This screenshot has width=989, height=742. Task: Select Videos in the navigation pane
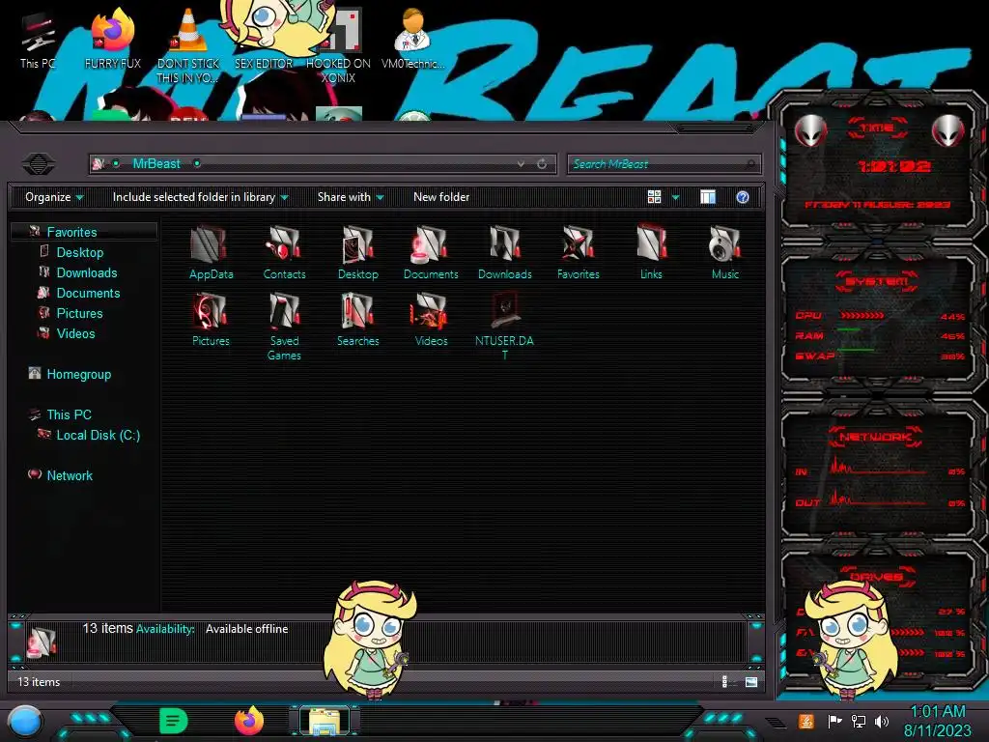tap(75, 333)
